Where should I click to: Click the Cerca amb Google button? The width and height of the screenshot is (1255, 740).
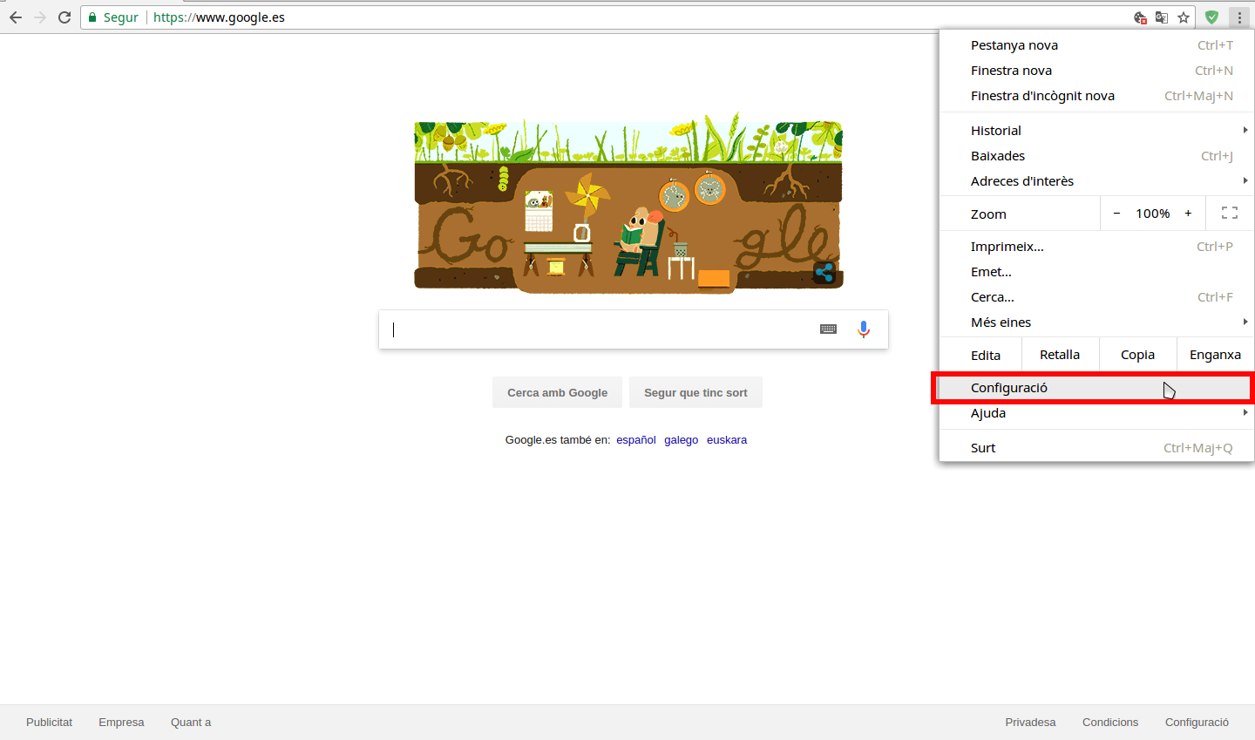click(x=557, y=393)
